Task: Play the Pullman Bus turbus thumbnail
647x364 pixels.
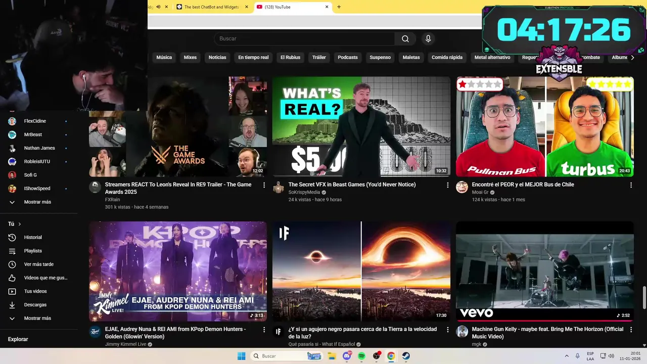Action: tap(545, 126)
